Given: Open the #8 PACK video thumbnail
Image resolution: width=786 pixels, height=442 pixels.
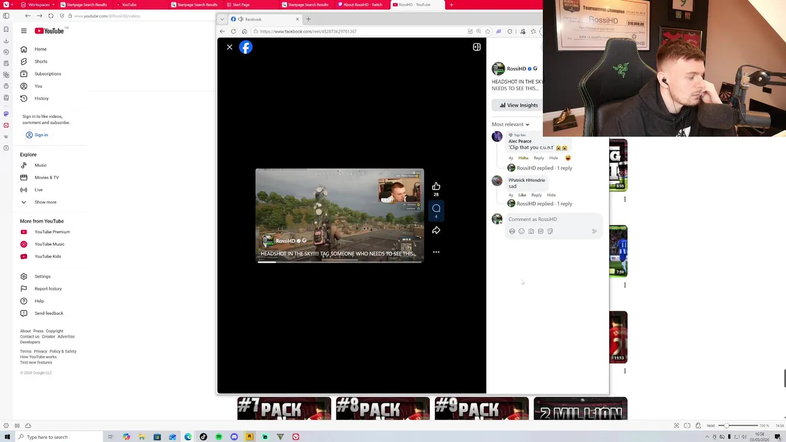Looking at the screenshot, I should [x=383, y=409].
